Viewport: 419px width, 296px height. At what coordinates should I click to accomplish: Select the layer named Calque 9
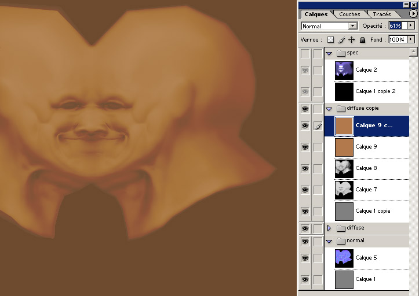[x=366, y=147]
